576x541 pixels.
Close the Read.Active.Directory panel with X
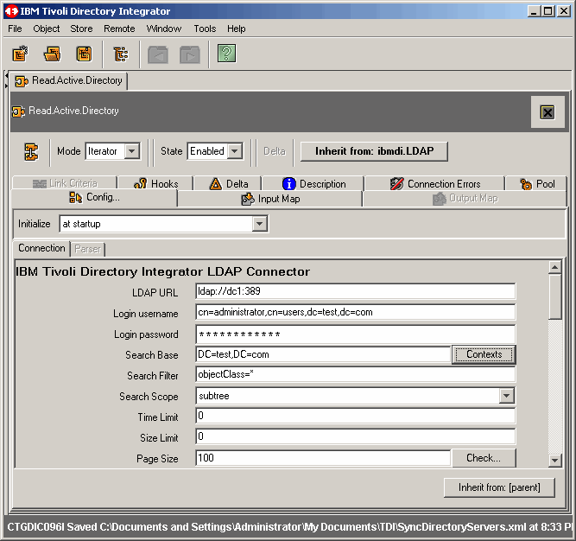pyautogui.click(x=547, y=112)
